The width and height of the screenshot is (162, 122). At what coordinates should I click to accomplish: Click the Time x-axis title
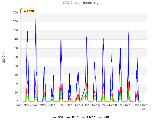coord(143,109)
